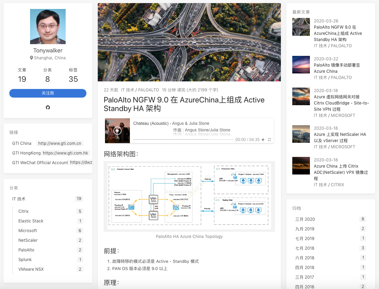The height and width of the screenshot is (289, 379).
Task: Open the GitHub profile icon
Action: pos(48,107)
